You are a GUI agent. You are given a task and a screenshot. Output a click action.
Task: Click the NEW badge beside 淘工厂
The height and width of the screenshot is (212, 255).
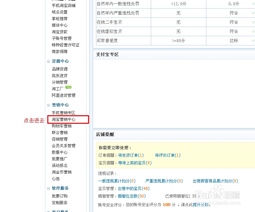(x=68, y=87)
